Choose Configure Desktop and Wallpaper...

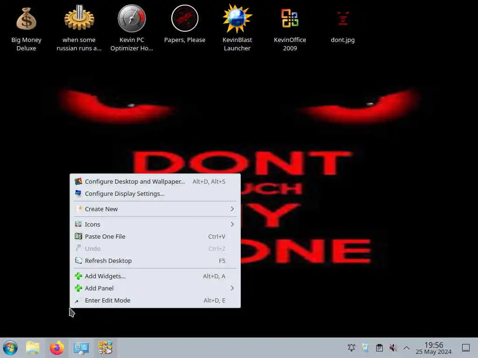point(155,181)
